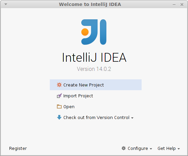Close the Welcome to IntelliJ IDEA window
This screenshot has height=156, width=188.
(182, 4)
